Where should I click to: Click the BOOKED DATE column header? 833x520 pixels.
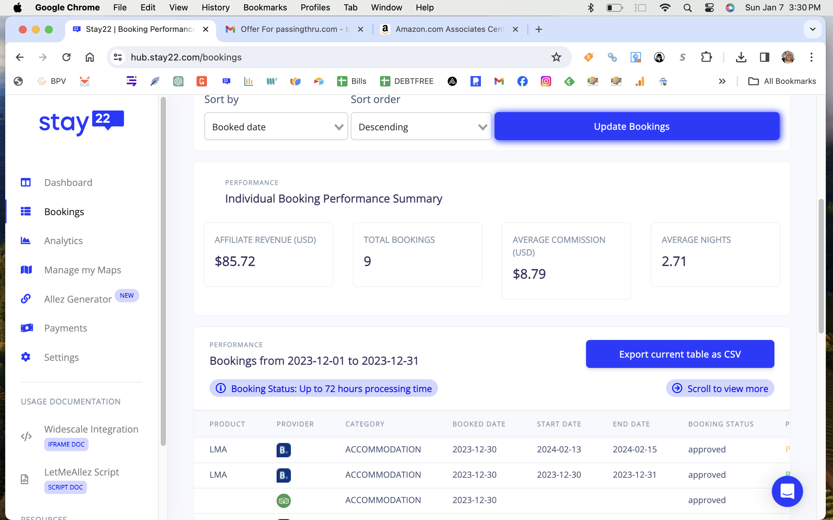tap(479, 424)
